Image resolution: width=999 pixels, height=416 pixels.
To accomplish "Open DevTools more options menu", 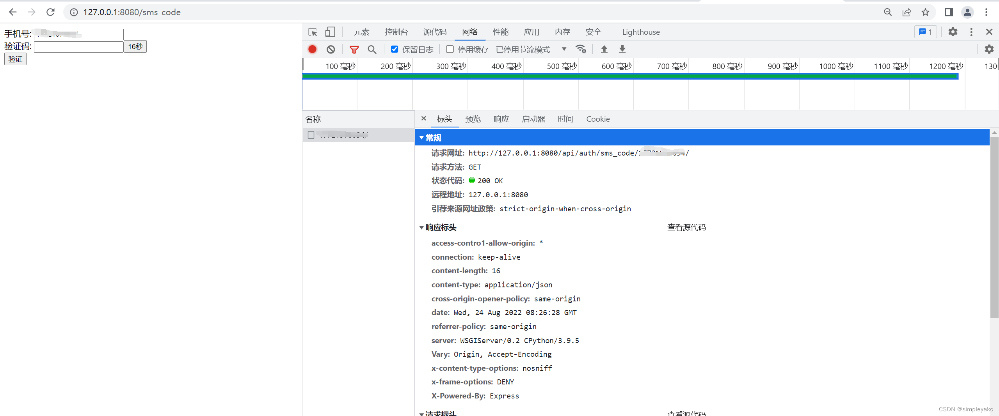I will 971,32.
